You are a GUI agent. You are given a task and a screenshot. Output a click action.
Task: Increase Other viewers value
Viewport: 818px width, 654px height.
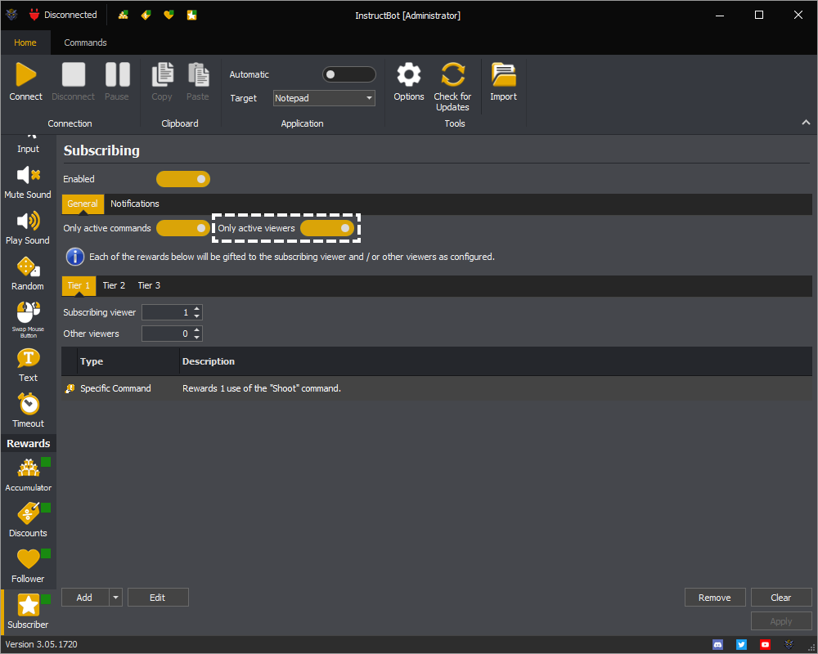[x=196, y=330]
